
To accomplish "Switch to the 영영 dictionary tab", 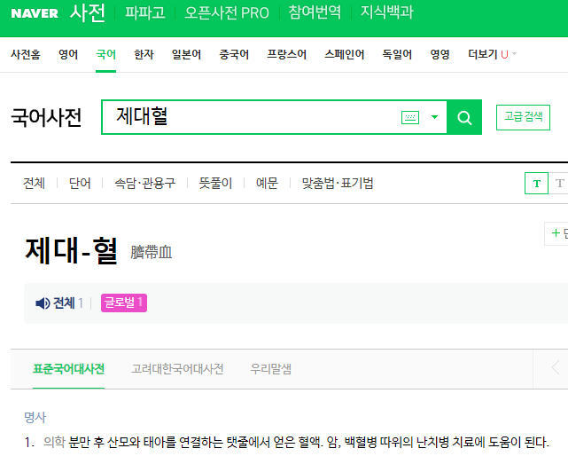I will click(440, 54).
